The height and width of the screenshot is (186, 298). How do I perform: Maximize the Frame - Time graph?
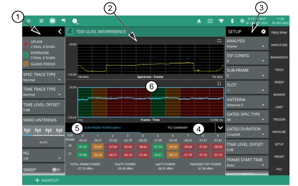(x=219, y=83)
